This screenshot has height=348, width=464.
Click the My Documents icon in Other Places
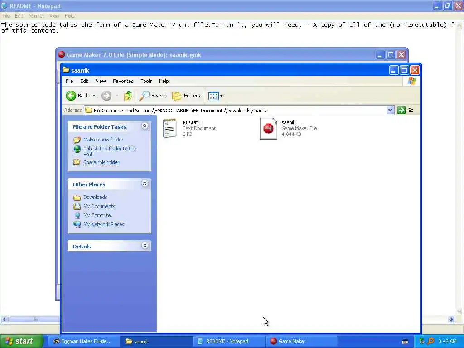77,206
